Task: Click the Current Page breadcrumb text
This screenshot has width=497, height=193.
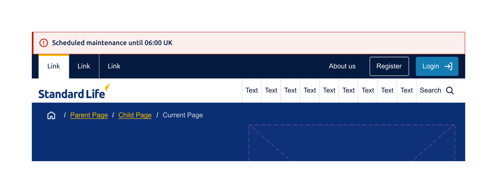Action: (x=183, y=115)
